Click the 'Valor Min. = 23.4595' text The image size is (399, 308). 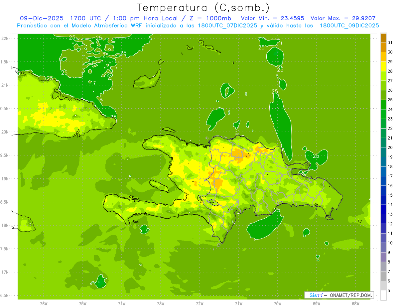click(273, 18)
